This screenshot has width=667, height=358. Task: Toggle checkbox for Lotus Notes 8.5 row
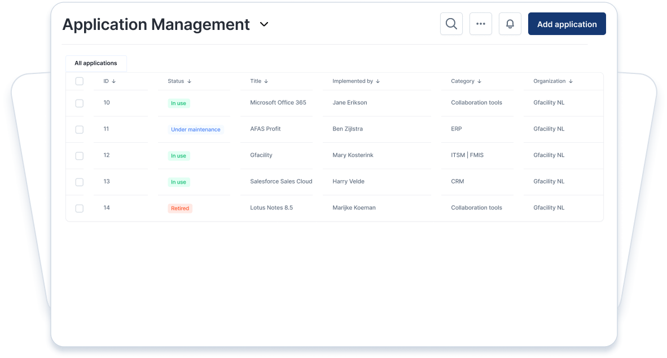(x=79, y=208)
